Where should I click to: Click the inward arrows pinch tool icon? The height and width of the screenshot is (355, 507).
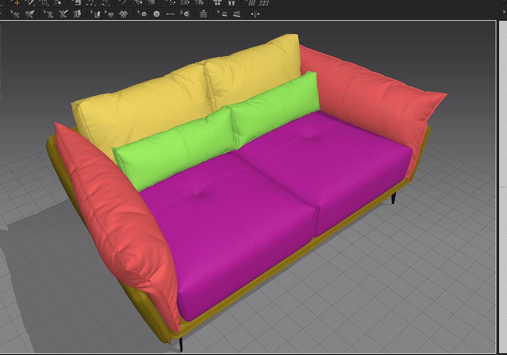(255, 14)
